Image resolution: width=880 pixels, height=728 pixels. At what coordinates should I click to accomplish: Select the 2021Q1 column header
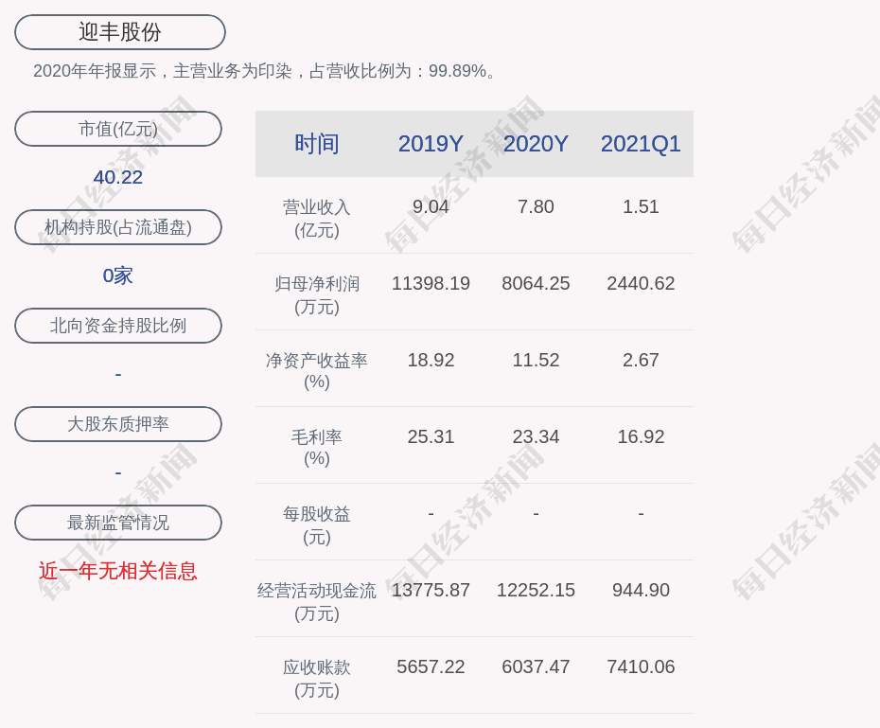click(641, 144)
